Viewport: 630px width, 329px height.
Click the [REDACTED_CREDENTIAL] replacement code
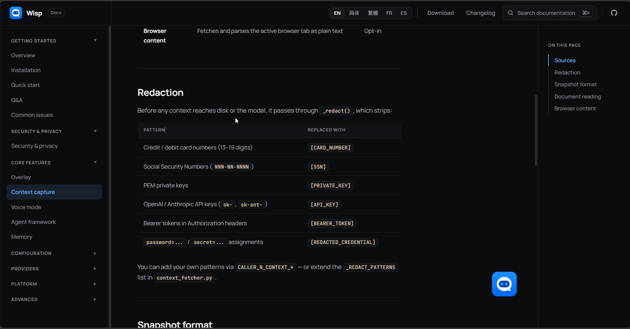pyautogui.click(x=343, y=242)
